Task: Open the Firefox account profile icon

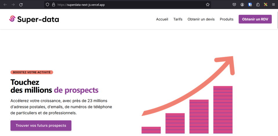Action: click(242, 5)
